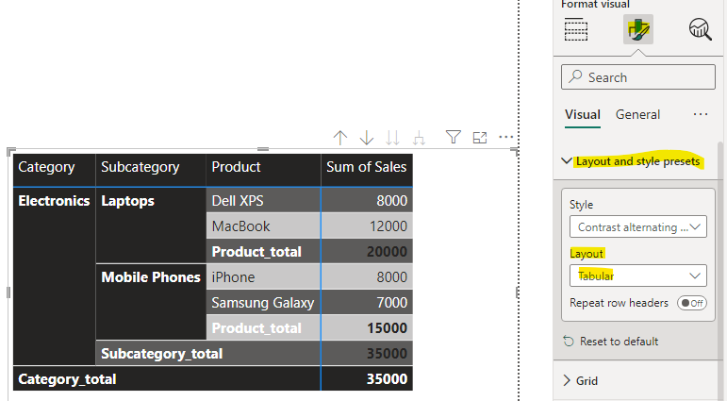Collapse Layout and style presets section
Viewport: 727px width, 401px height.
pyautogui.click(x=567, y=161)
